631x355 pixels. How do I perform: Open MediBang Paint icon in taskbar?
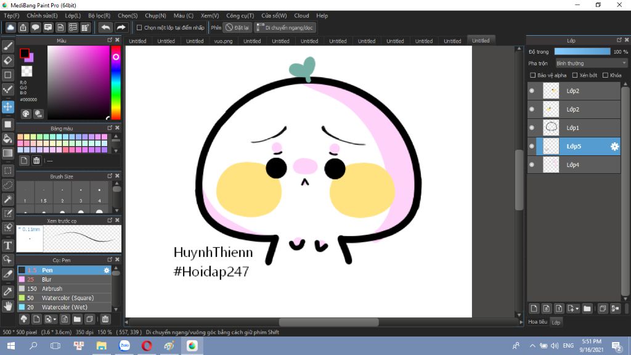[x=192, y=346]
